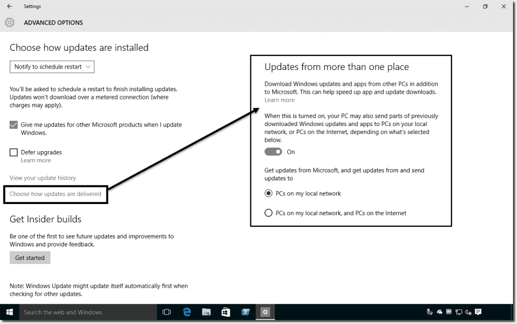Click the Search the web and Windows box
This screenshot has height=324, width=517.
(88, 312)
